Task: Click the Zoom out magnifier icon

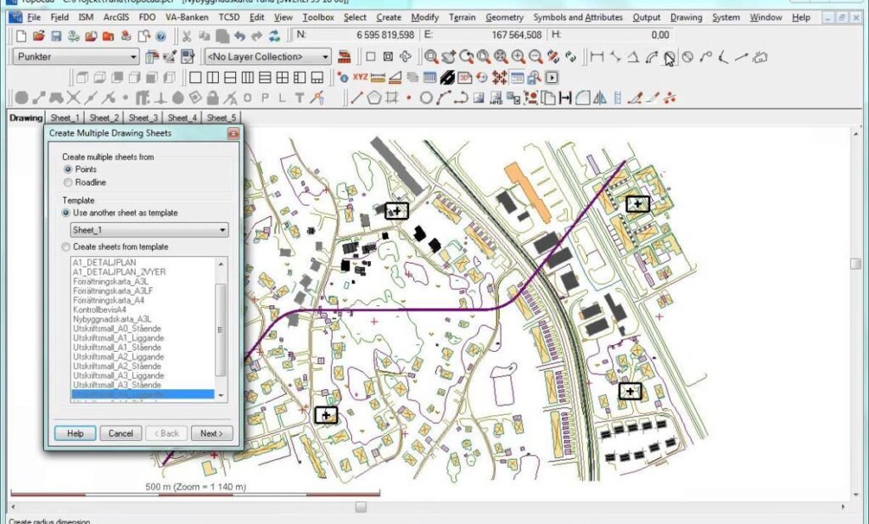Action: point(535,57)
